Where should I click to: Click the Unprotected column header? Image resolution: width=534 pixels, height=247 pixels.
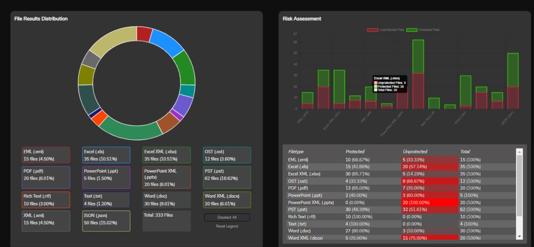pyautogui.click(x=415, y=152)
